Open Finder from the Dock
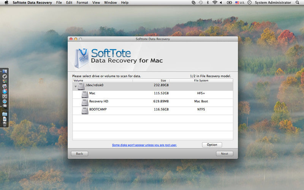 click(5, 71)
